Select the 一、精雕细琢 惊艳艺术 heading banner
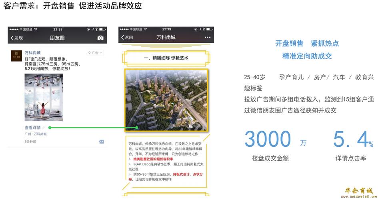 166,58
